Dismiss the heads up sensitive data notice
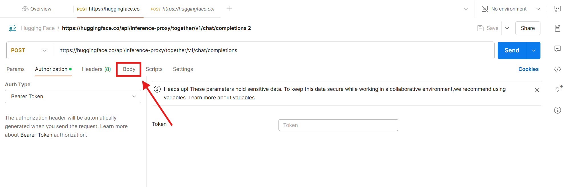 536,90
